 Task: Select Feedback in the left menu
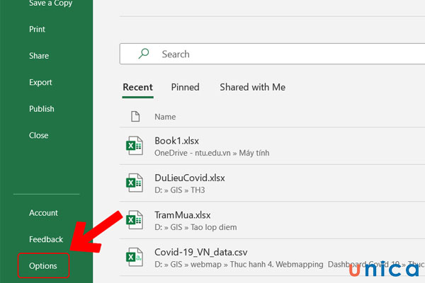point(46,240)
